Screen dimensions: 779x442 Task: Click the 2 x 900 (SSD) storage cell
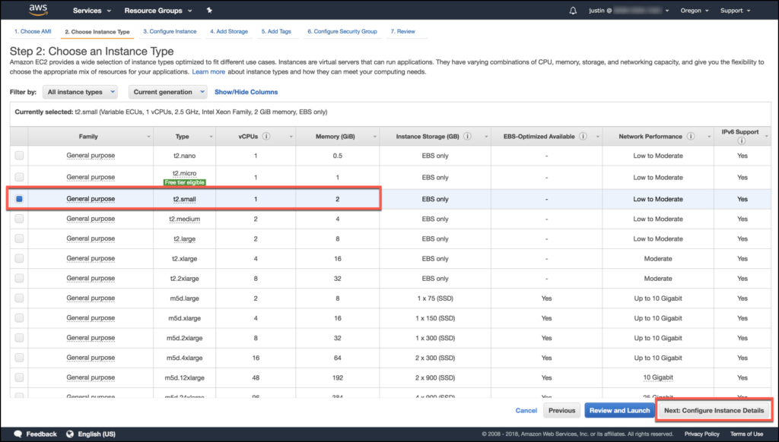[x=435, y=377]
